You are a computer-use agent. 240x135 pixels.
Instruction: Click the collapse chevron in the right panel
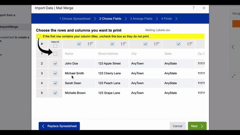233,47
